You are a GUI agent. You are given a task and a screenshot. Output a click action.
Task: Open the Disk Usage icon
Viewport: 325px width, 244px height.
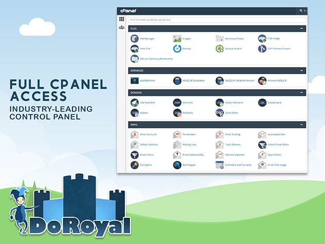coord(262,39)
